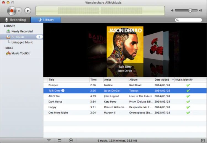Click the arrow icon beside Talk Dirty
Screen dimensions: 207x143
[x=63, y=91]
